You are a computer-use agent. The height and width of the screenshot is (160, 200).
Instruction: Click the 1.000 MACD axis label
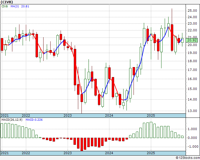[x=192, y=129]
